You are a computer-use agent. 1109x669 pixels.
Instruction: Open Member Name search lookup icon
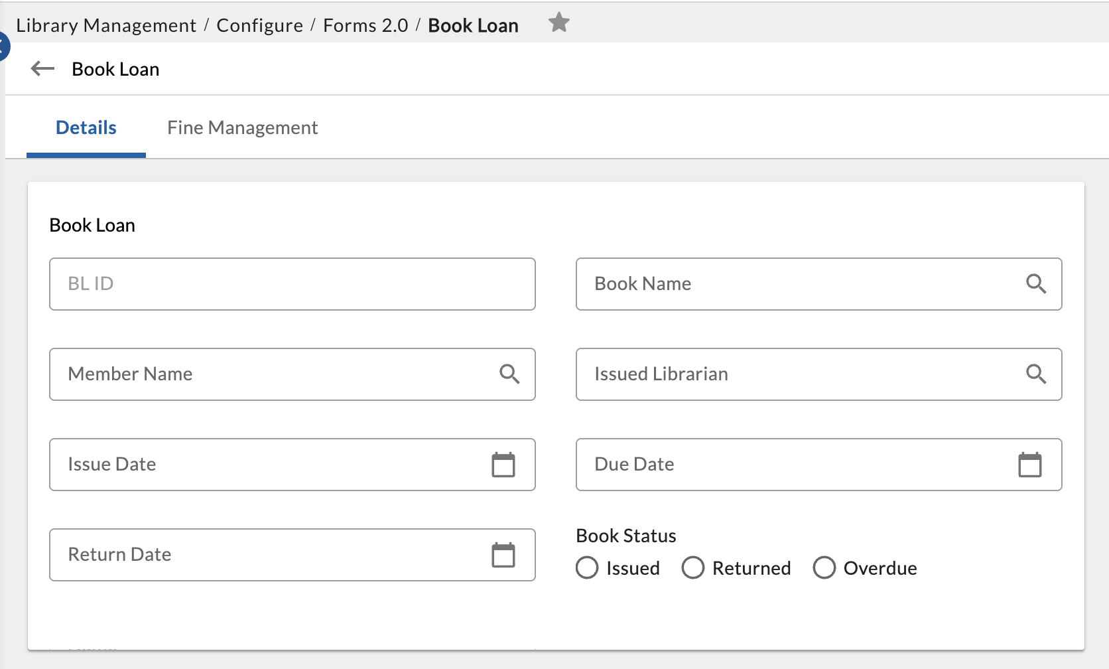point(509,374)
